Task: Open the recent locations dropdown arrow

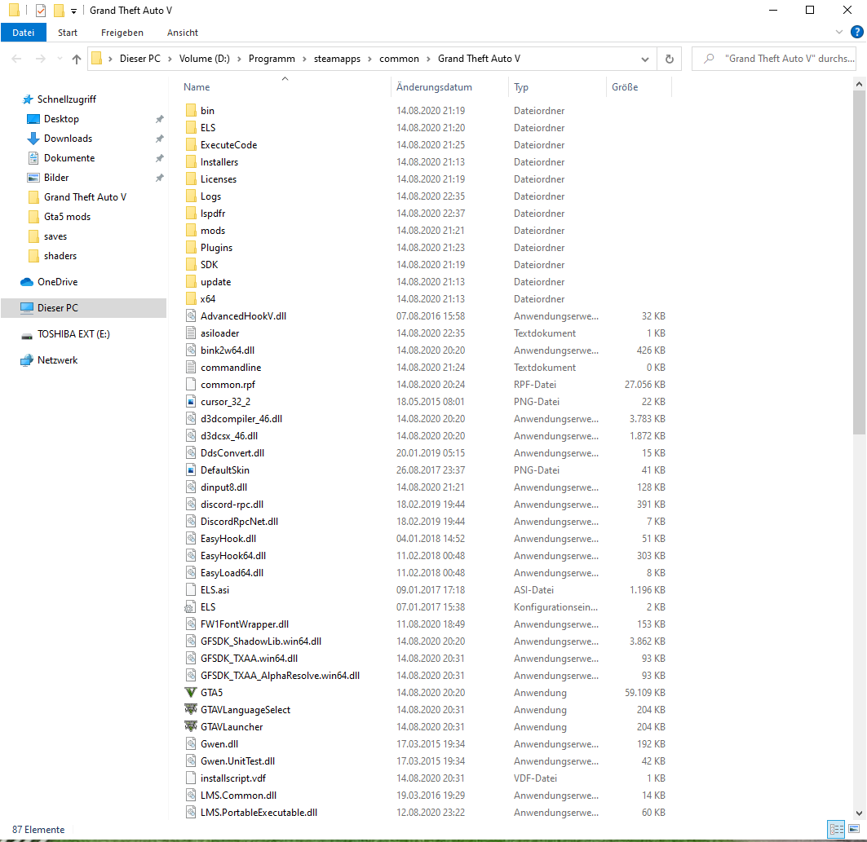Action: (60, 59)
